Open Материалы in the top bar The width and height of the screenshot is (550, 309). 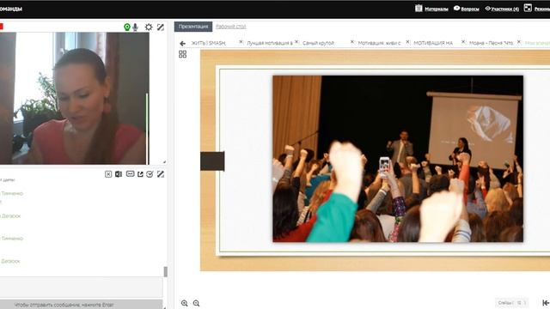(437, 9)
